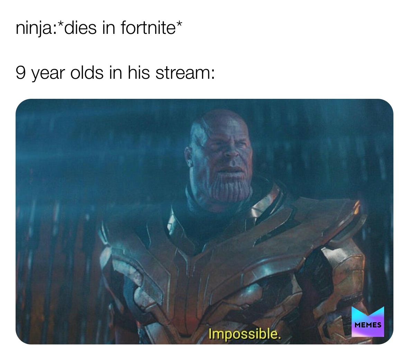Click the yellow Impossible subtitle text
This screenshot has width=409, height=360.
click(x=245, y=334)
